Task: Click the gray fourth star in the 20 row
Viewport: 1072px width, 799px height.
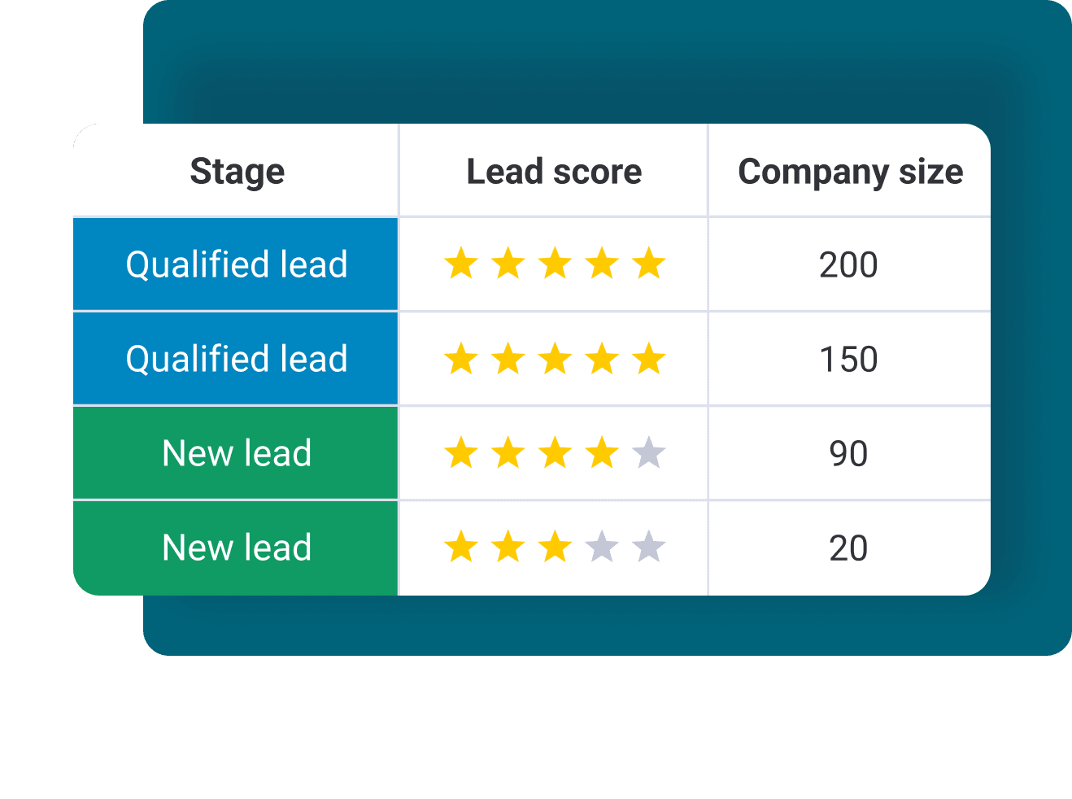Action: [x=603, y=547]
